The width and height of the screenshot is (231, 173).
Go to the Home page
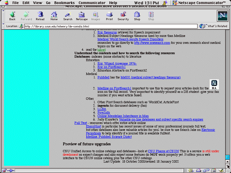pyautogui.click(x=54, y=16)
